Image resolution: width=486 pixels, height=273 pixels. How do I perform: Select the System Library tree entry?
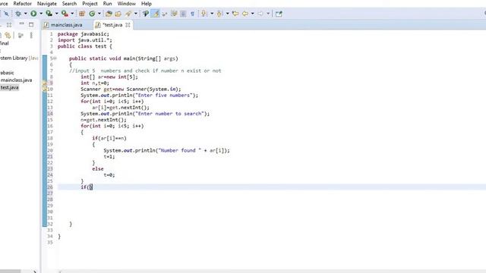click(19, 58)
